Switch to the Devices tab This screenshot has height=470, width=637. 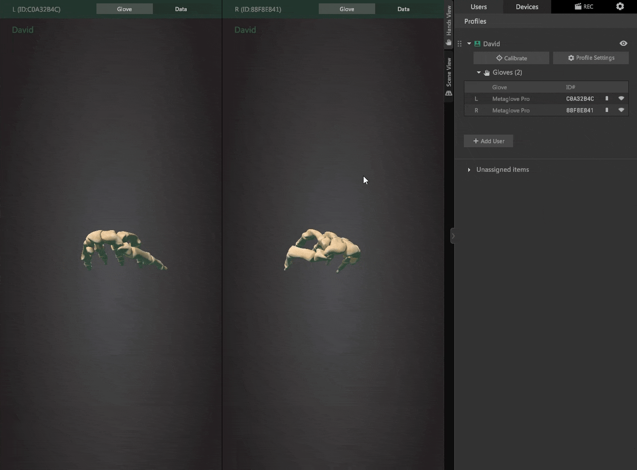click(527, 7)
